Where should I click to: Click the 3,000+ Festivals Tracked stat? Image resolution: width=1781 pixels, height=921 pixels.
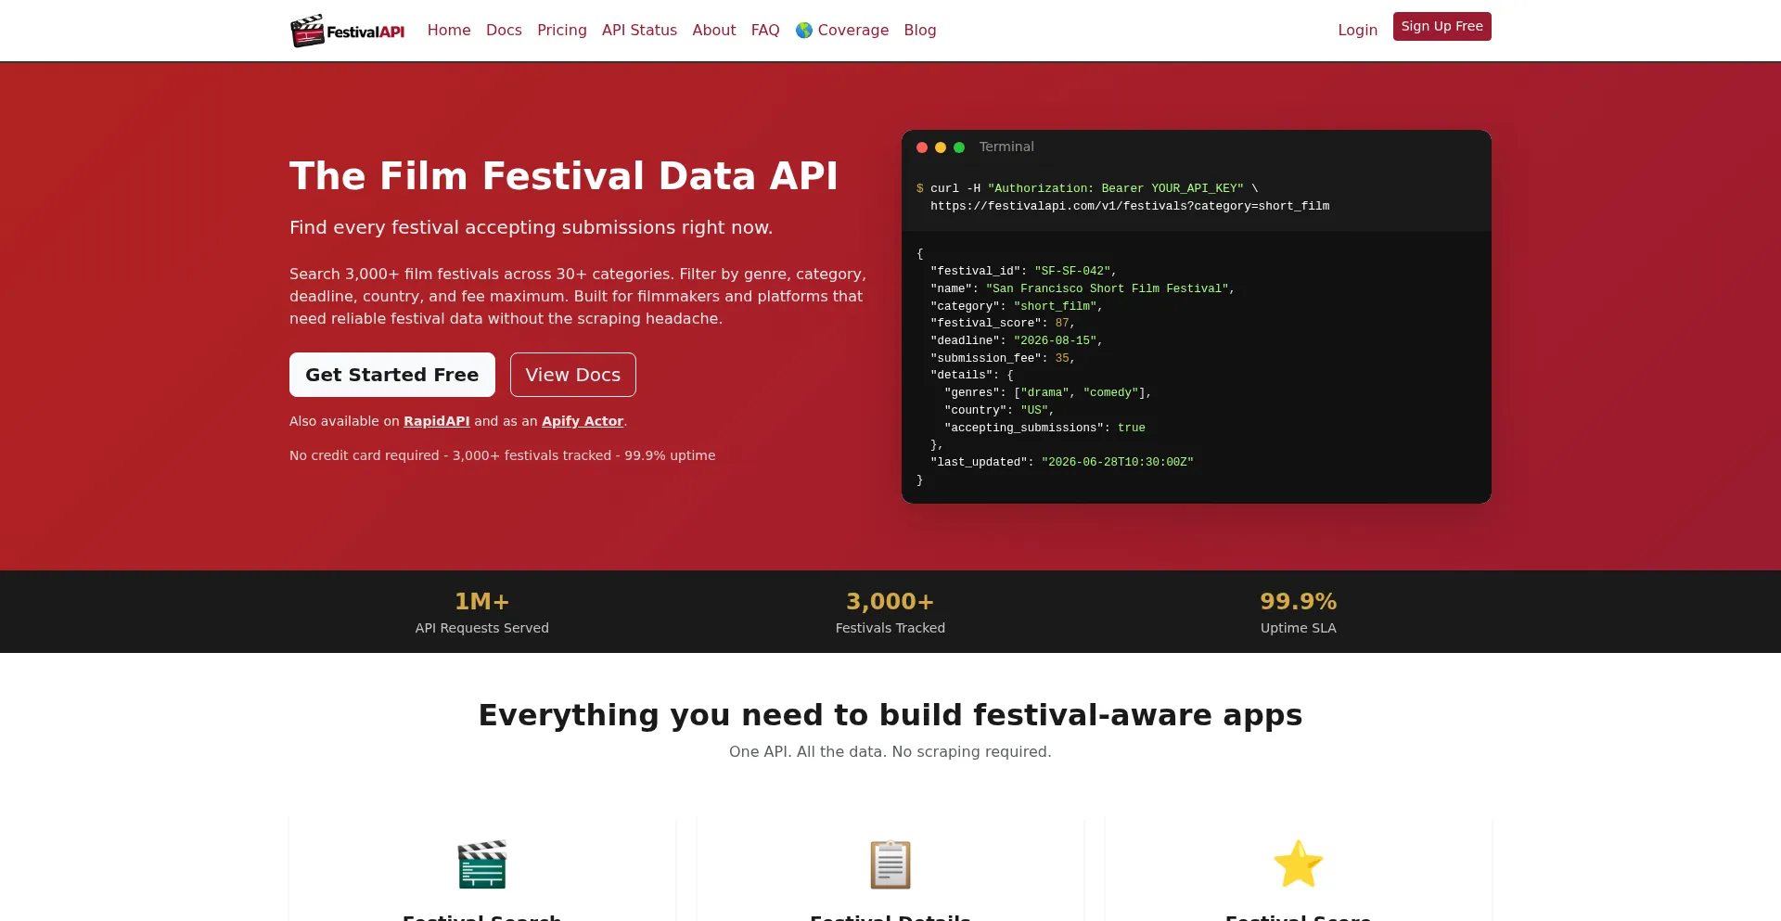coord(890,612)
